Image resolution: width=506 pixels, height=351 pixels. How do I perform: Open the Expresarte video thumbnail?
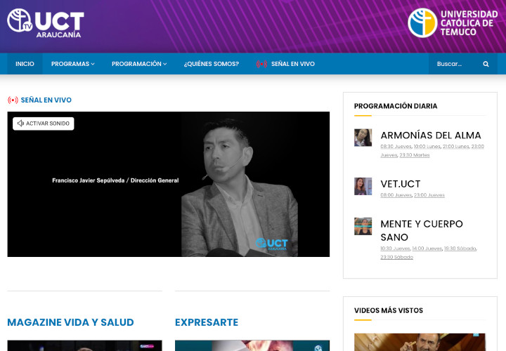[x=252, y=345]
